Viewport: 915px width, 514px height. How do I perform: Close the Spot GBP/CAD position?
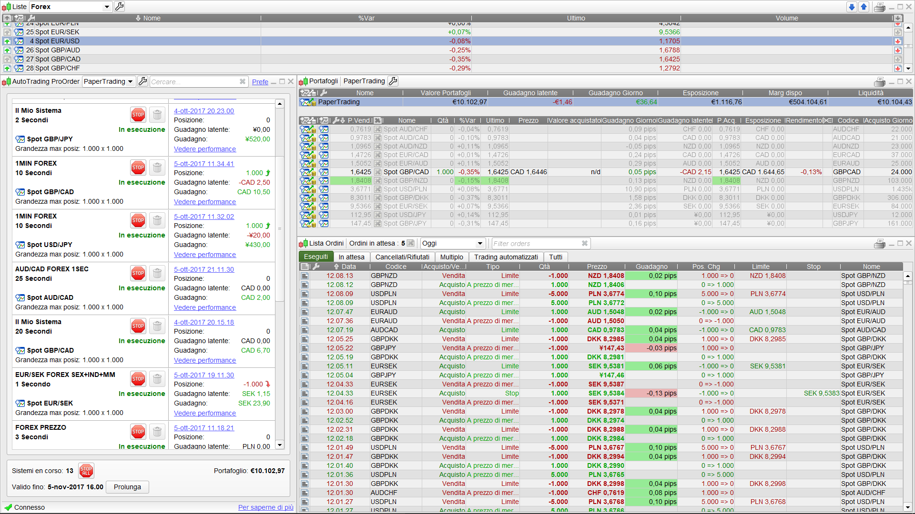tap(377, 172)
